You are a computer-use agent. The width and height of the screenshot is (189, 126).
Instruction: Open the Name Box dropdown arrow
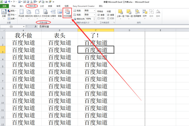point(24,26)
